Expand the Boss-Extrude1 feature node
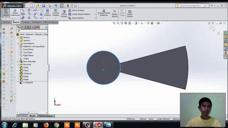The width and height of the screenshot is (228, 128). click(18, 62)
